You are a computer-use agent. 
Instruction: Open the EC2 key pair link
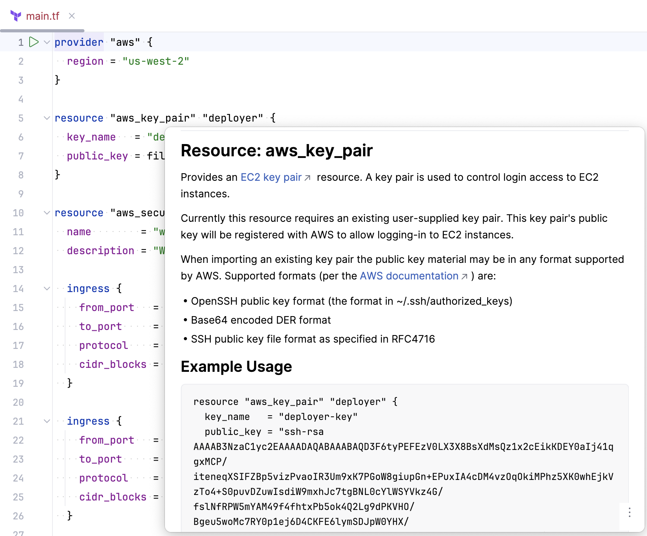click(x=271, y=177)
